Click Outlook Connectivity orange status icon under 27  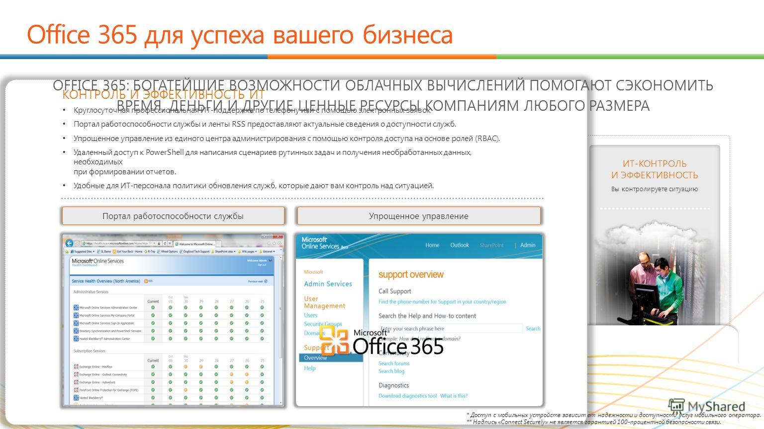(x=232, y=374)
